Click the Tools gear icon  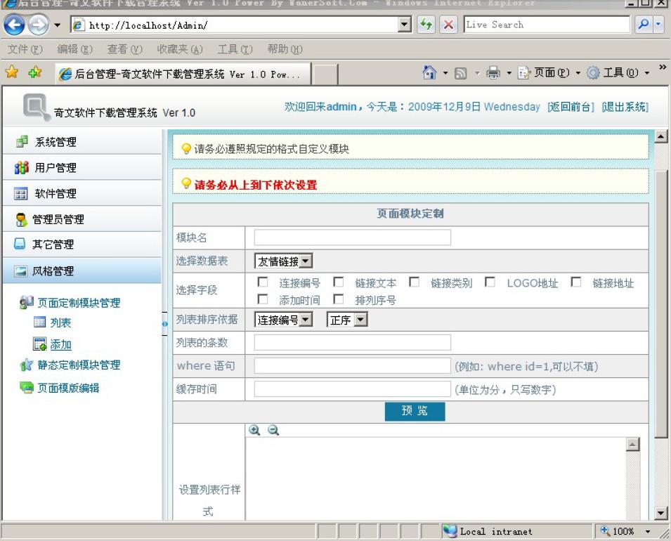[593, 73]
